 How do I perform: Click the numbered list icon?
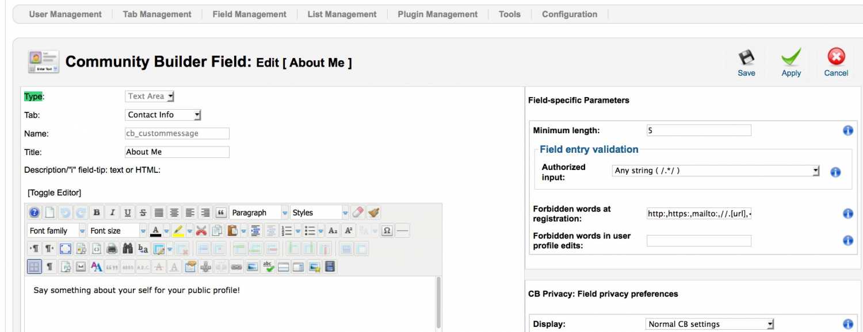coord(287,231)
